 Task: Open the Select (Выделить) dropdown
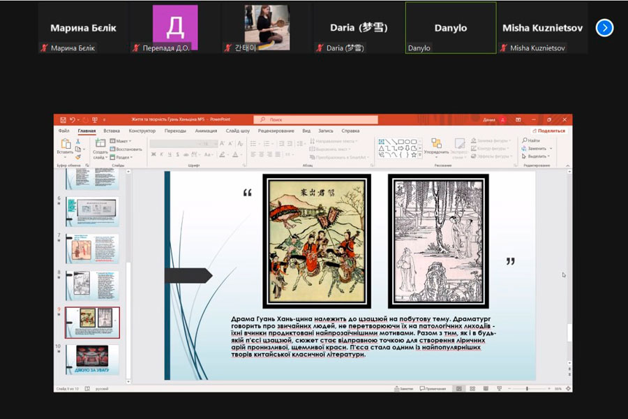click(537, 156)
